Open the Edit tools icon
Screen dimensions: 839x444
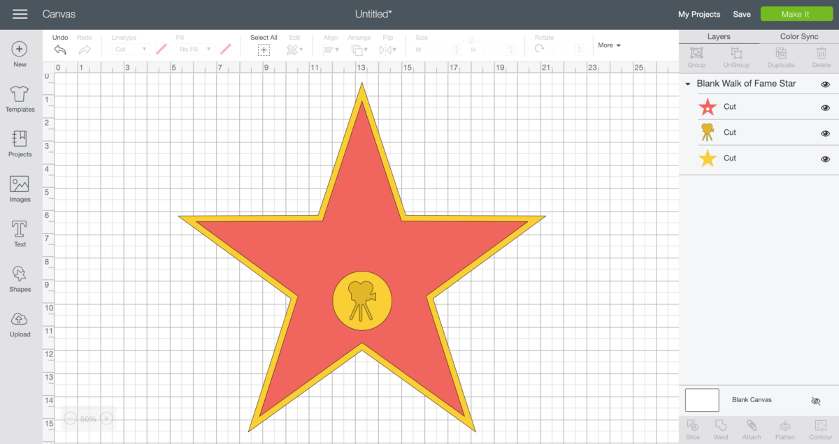click(294, 49)
